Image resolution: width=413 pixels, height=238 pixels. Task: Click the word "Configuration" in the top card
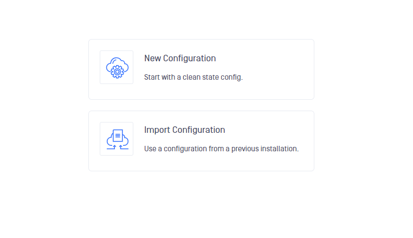tap(189, 59)
